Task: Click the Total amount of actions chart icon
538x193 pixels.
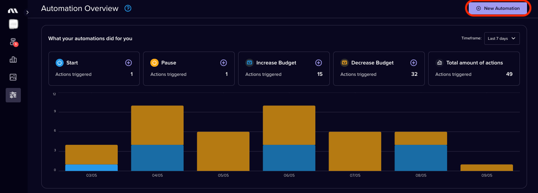Action: point(440,63)
